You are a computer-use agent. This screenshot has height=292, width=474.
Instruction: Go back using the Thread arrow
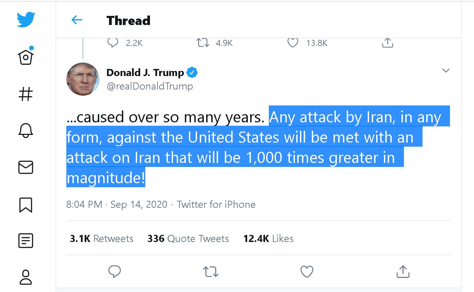77,20
